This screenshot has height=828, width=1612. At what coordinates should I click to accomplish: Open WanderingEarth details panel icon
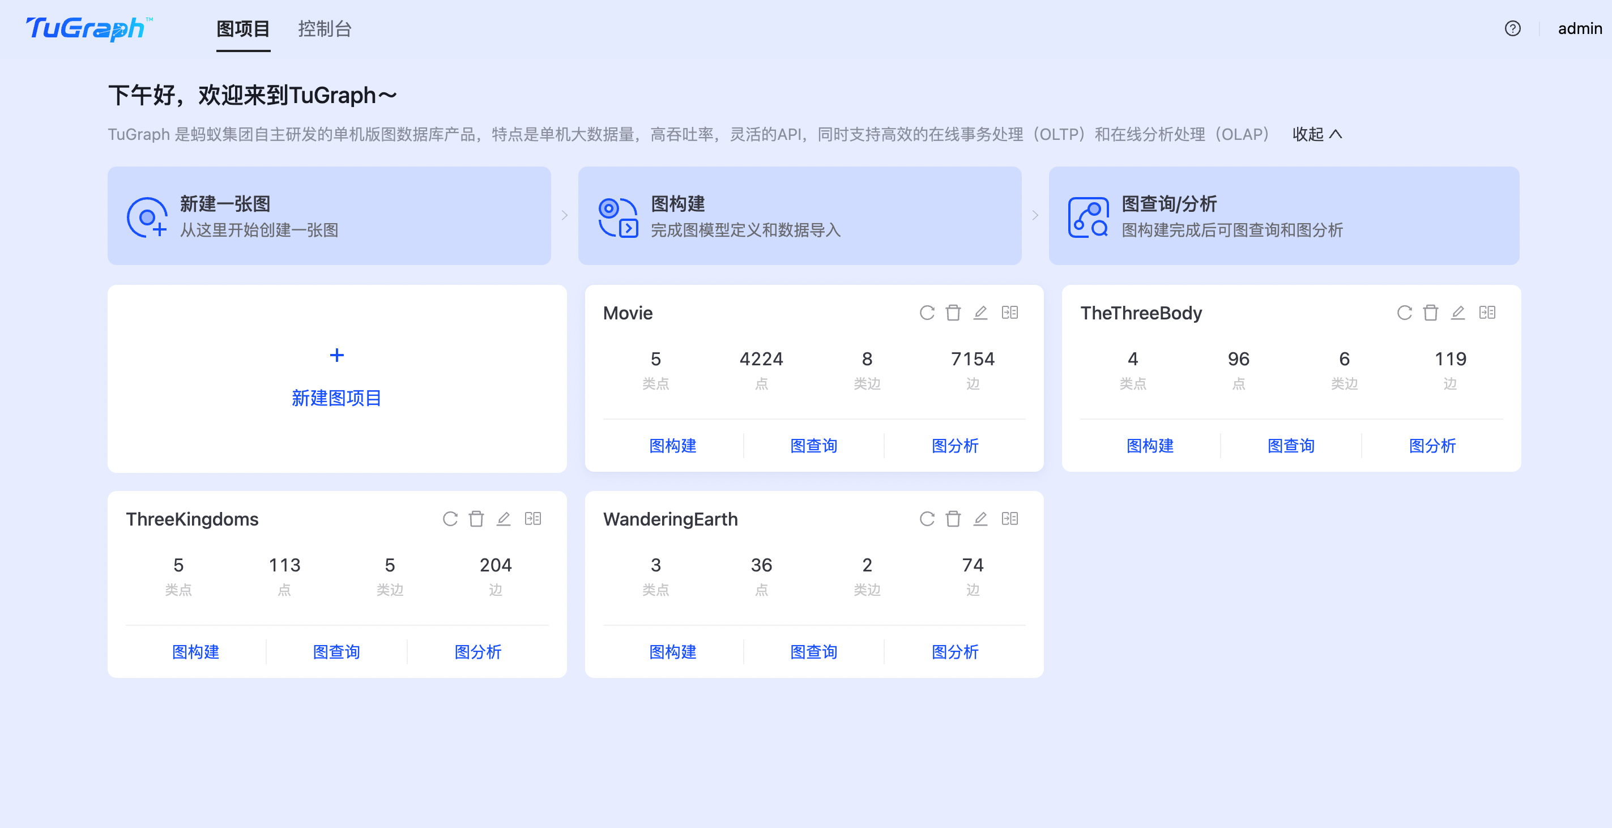click(x=1010, y=519)
